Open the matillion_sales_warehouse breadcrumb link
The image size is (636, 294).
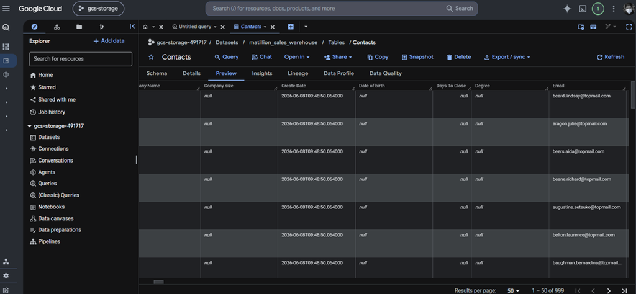pos(283,42)
